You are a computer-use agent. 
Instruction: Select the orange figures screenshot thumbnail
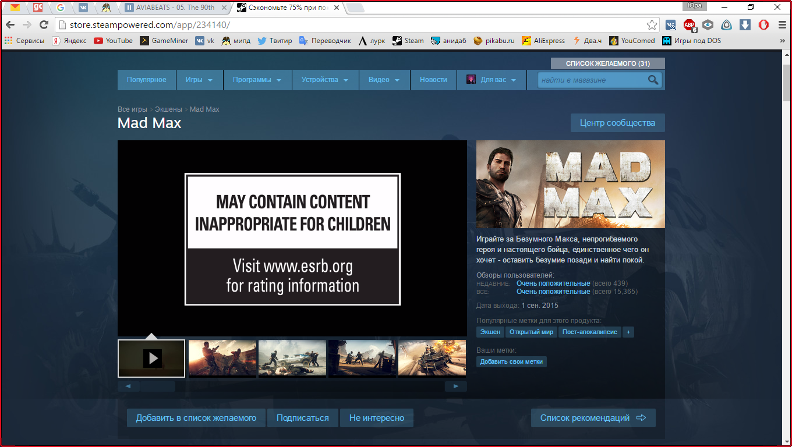click(222, 358)
